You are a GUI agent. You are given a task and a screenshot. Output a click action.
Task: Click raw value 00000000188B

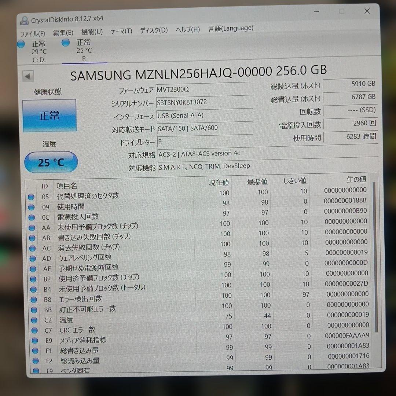click(x=345, y=201)
